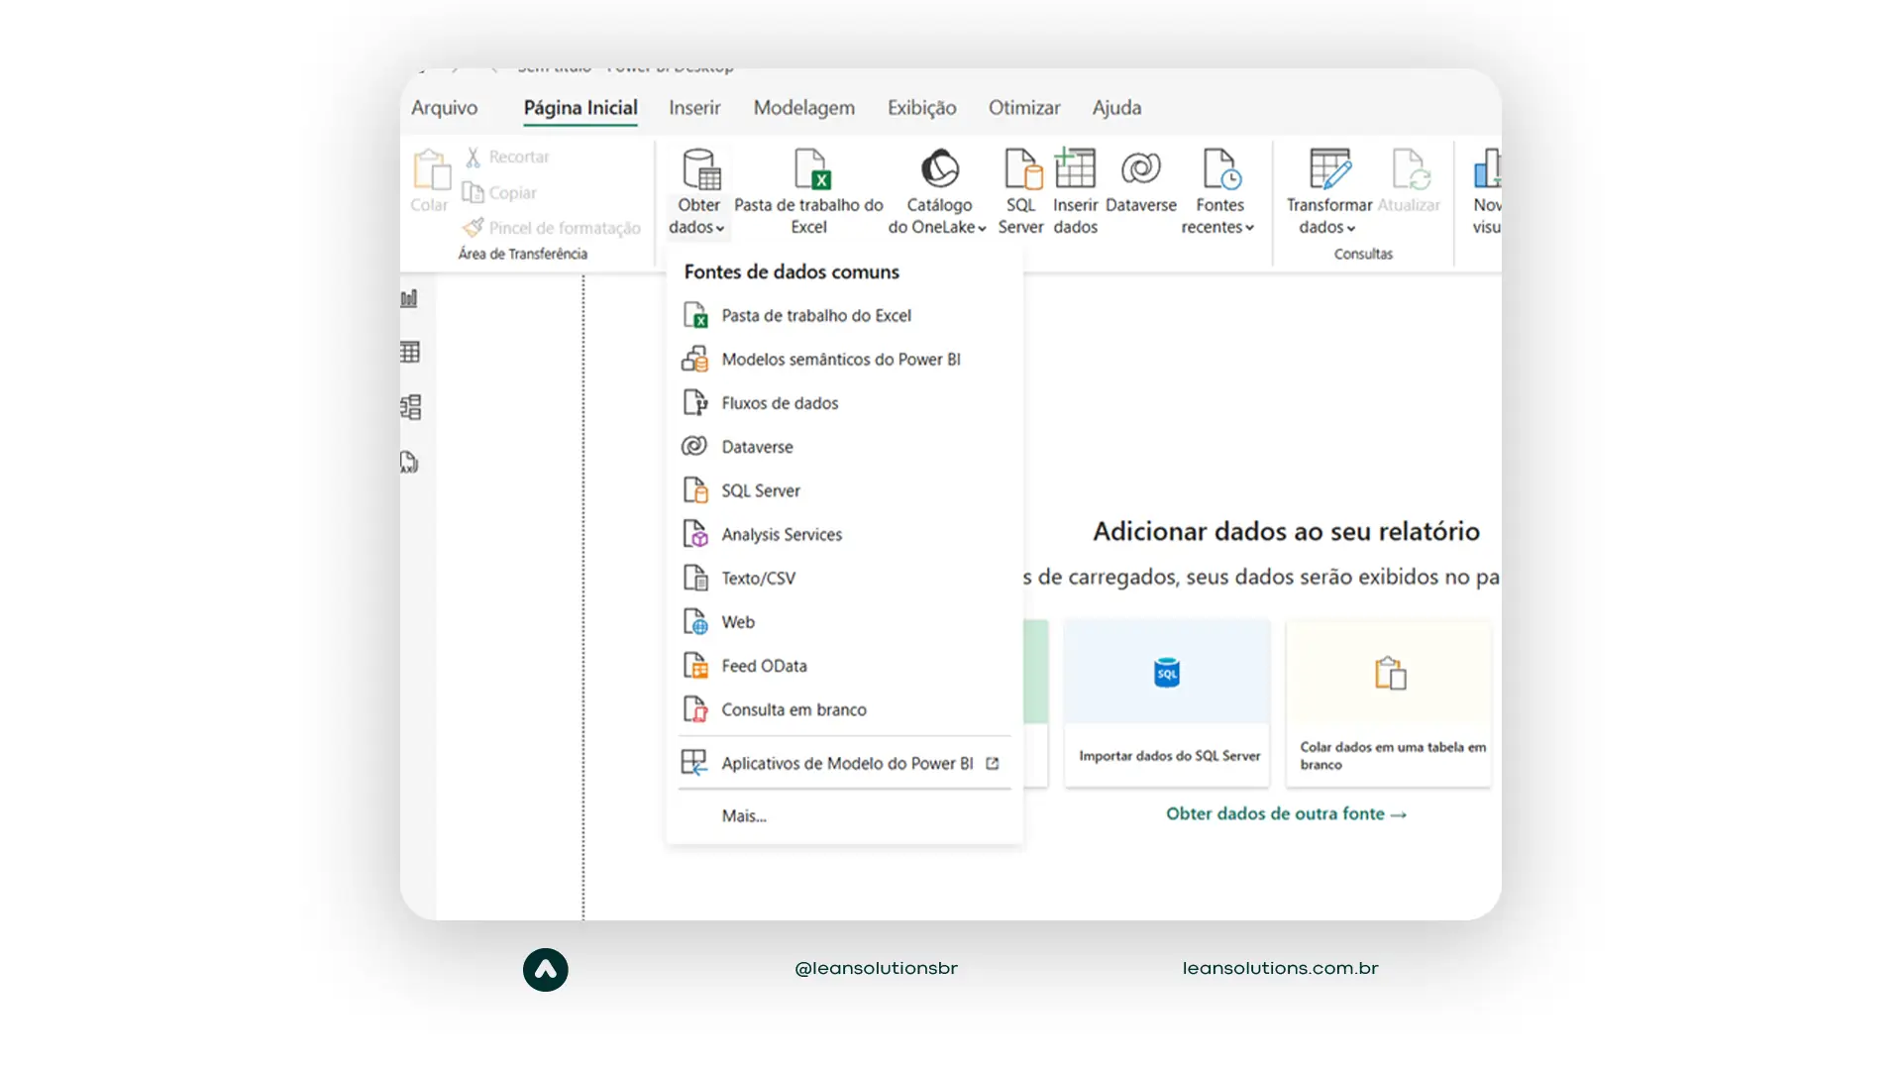This screenshot has height=1070, width=1902.
Task: Select Fluxos de dados menu entry
Action: point(844,402)
